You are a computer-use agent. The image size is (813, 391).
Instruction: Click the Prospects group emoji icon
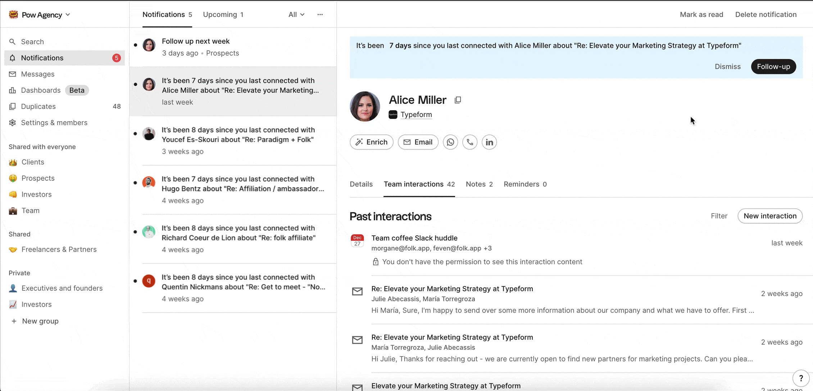point(13,178)
